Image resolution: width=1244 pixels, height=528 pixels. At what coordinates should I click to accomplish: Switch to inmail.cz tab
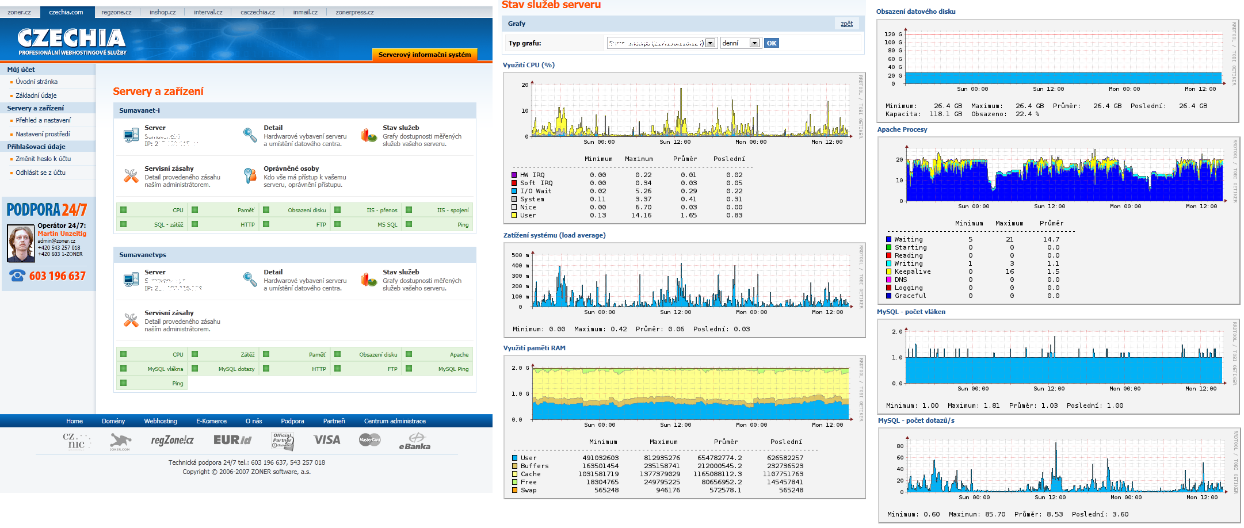(x=306, y=12)
